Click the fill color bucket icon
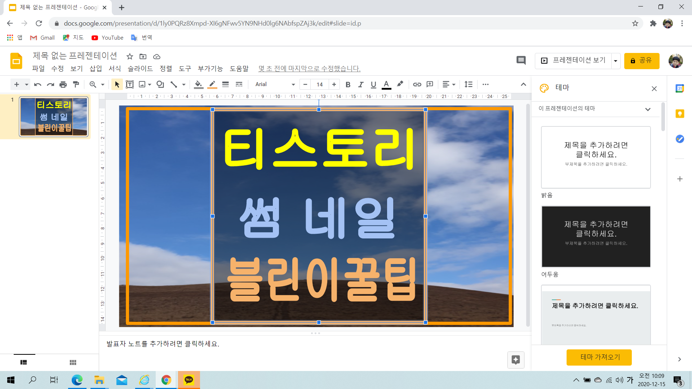Screen dimensions: 692x389 pyautogui.click(x=198, y=84)
